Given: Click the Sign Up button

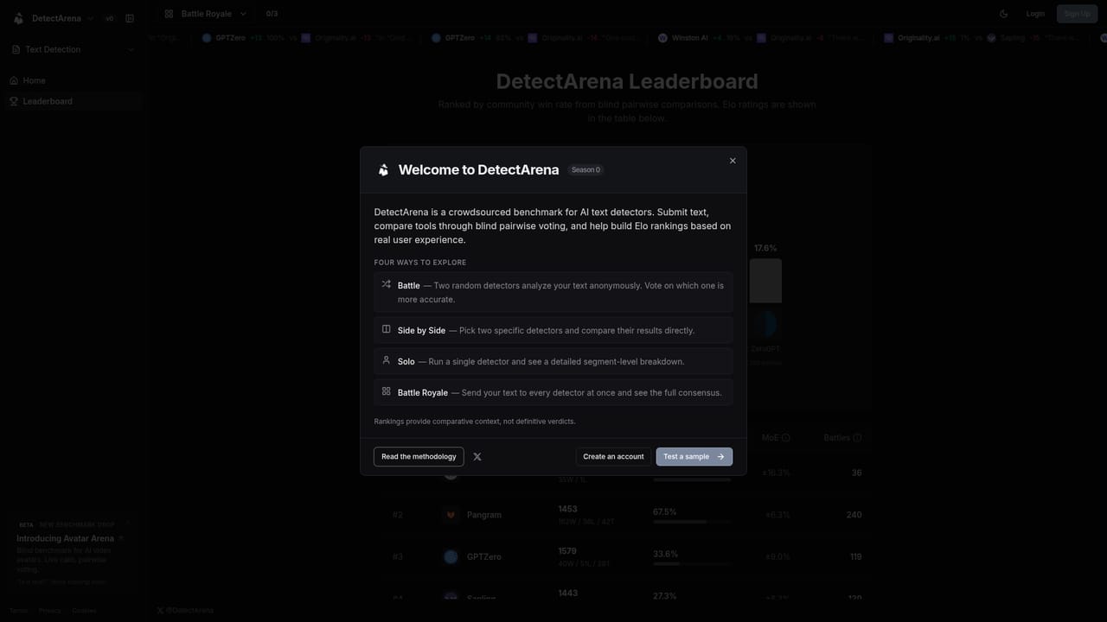Looking at the screenshot, I should [x=1078, y=14].
